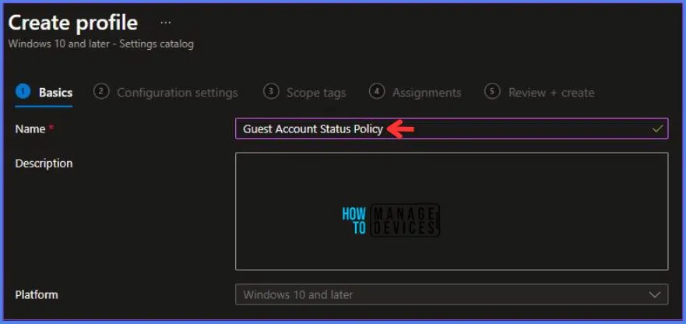Click the Name field with Guest Account Status Policy
The height and width of the screenshot is (324, 686).
pyautogui.click(x=452, y=129)
